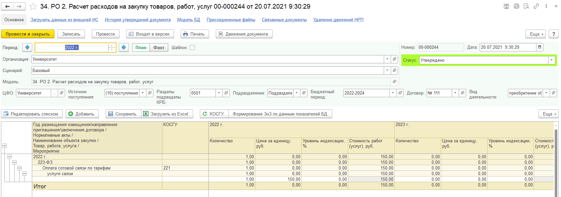Screen dimensions: 561x197
Task: Open the Разделы КРБ 0501 dropdown arrow
Action: pos(219,93)
